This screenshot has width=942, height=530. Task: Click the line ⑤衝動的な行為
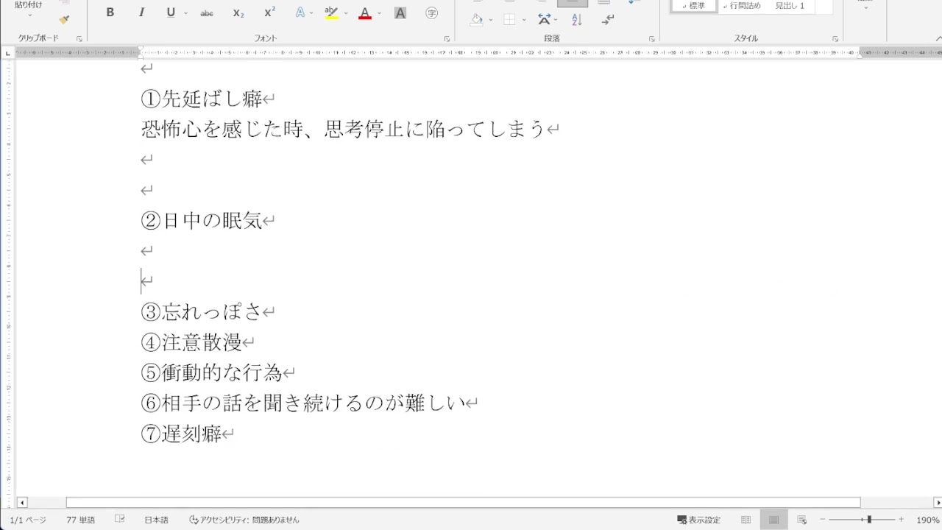212,372
